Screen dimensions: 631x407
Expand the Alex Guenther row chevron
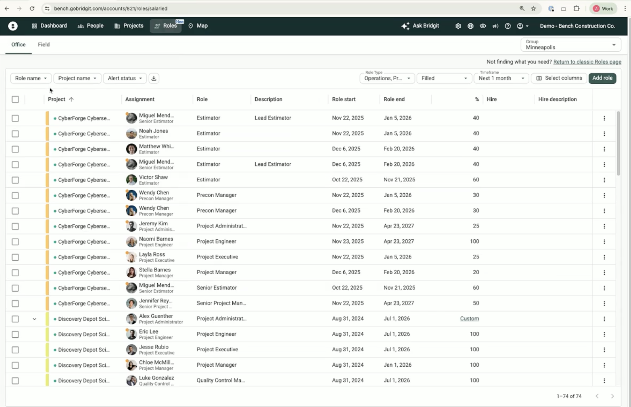click(34, 319)
